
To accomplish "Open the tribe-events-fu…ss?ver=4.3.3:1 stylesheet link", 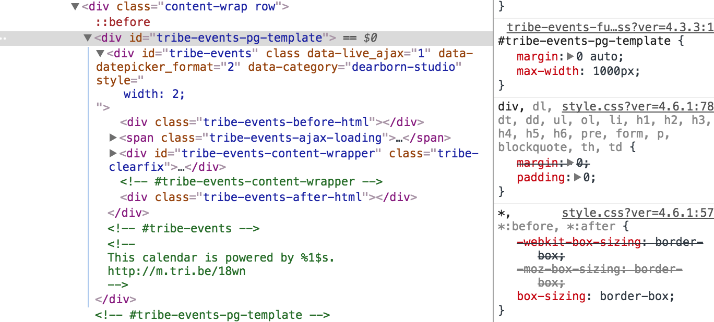I will click(x=610, y=27).
